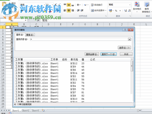Click the Find All (查找全部) button
152x114 pixels.
pos(92,54)
